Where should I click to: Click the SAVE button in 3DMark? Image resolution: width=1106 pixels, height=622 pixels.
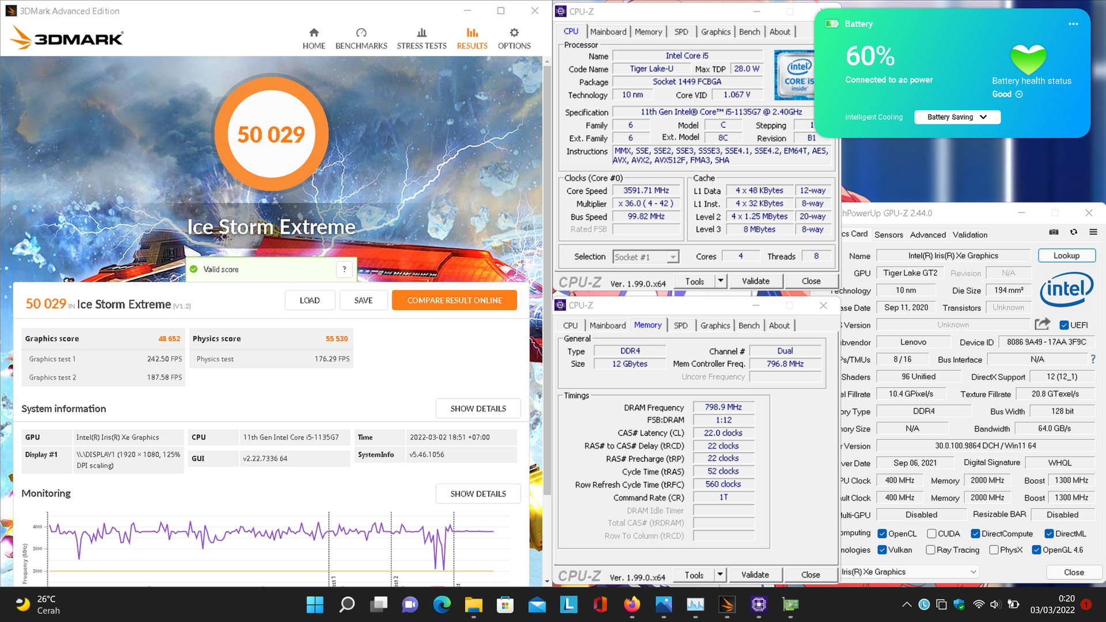[363, 300]
